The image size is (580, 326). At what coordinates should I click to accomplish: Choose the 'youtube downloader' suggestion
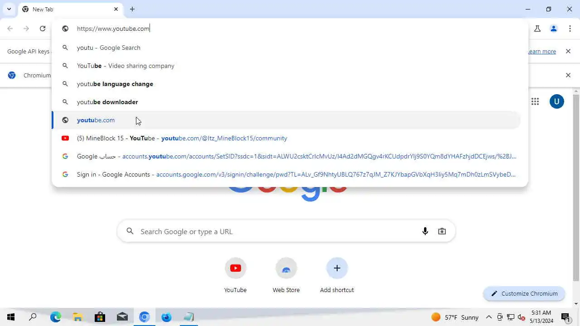point(286,102)
